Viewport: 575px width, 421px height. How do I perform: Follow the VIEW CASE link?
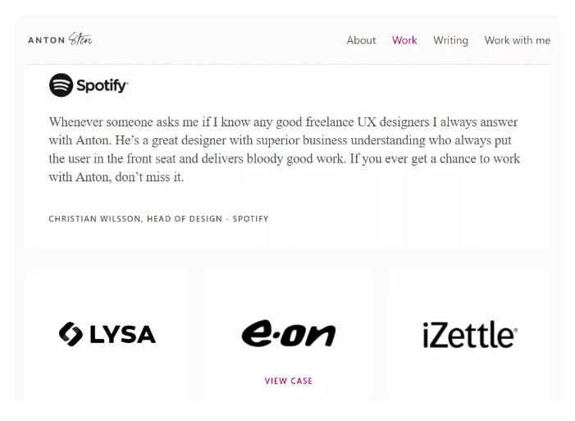288,381
